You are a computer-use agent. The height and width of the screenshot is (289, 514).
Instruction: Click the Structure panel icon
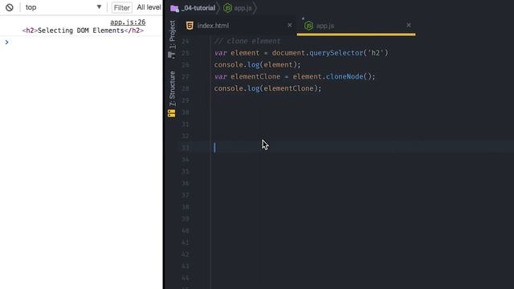coord(171,113)
